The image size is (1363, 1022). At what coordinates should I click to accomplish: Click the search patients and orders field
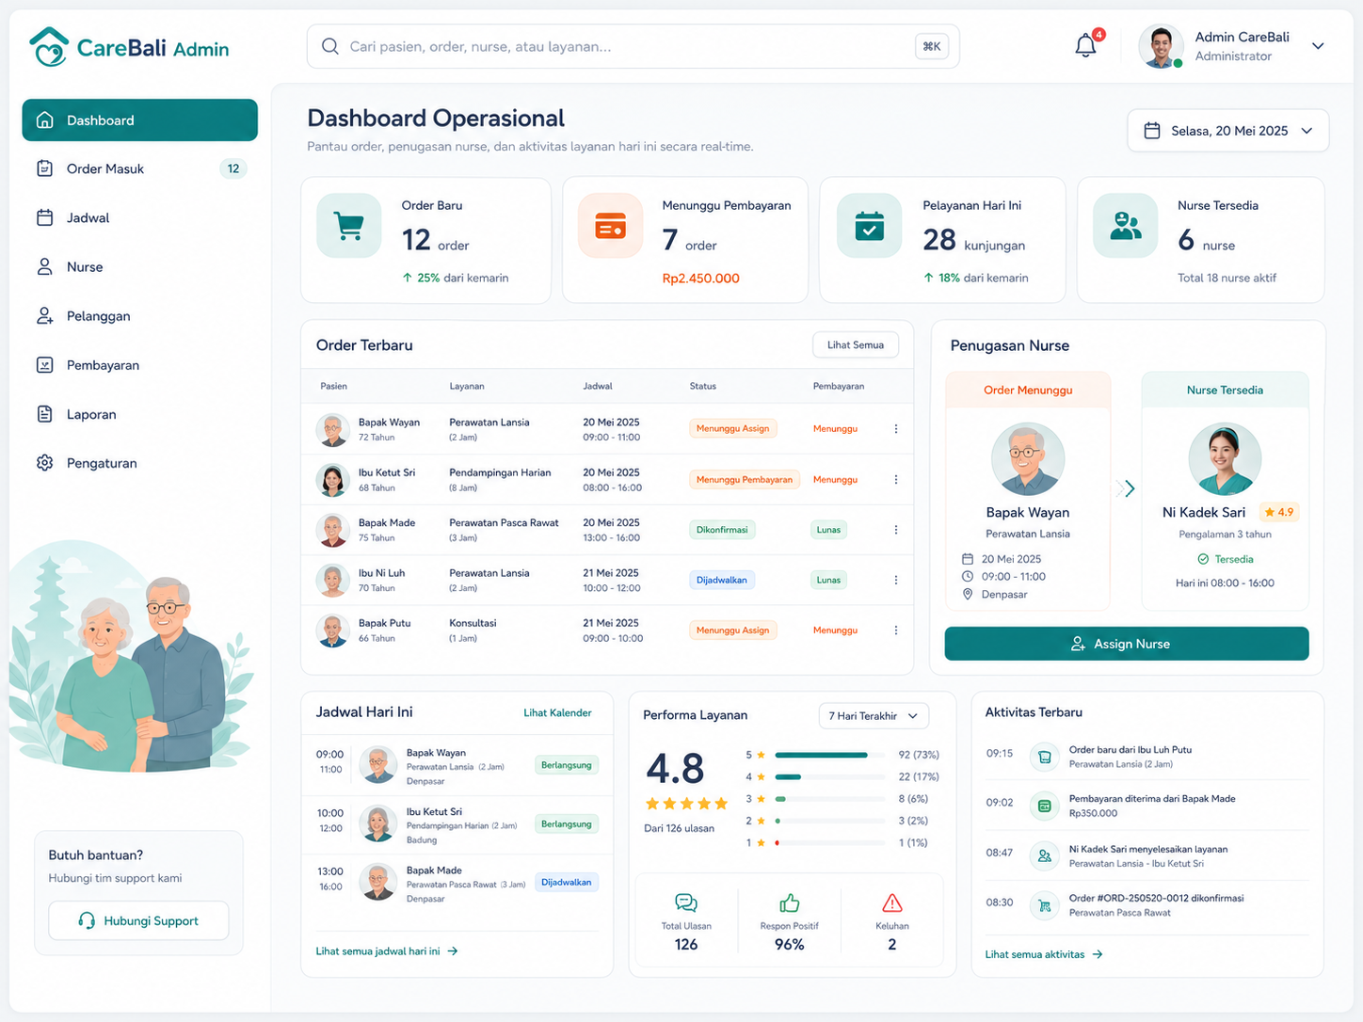(633, 46)
